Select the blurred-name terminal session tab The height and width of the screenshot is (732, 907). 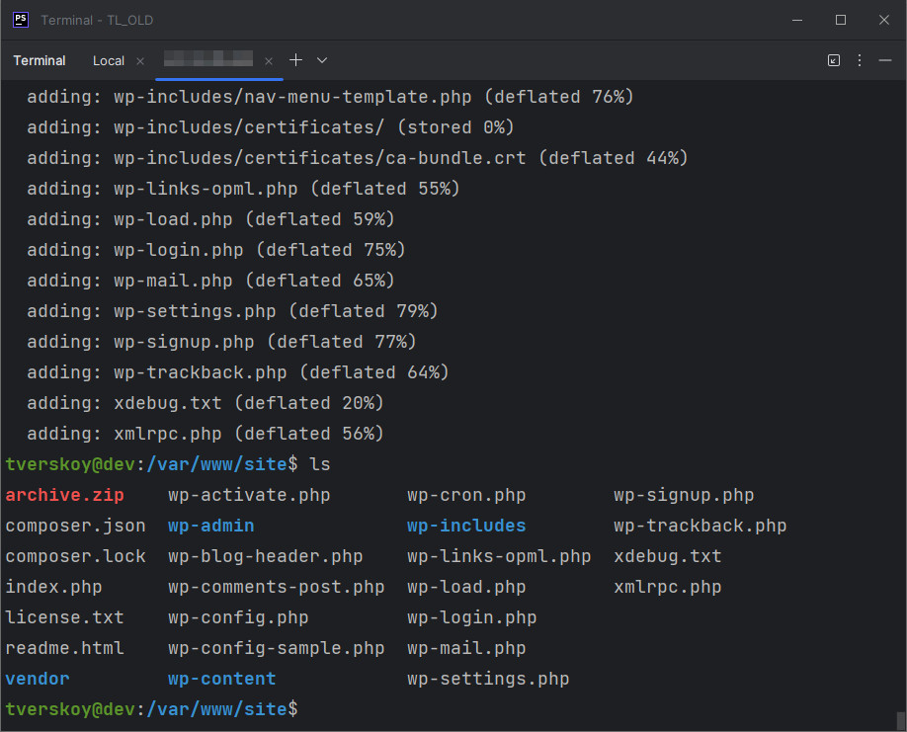(208, 59)
